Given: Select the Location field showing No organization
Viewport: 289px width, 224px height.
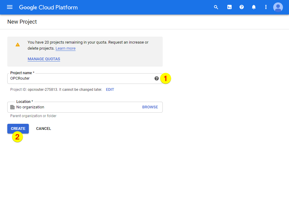Looking at the screenshot, I should coord(76,107).
